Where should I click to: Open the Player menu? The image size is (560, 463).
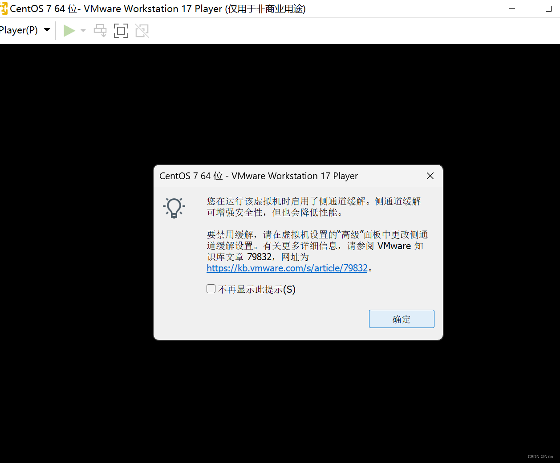click(20, 30)
